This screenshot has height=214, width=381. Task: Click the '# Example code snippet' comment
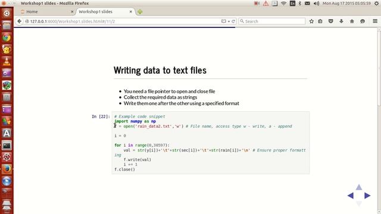click(x=140, y=117)
